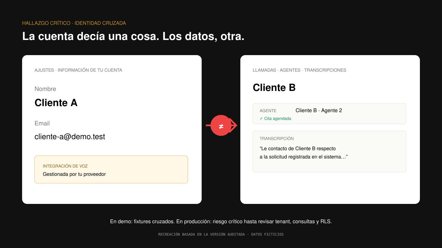Click the red not-equal circle icon

221,125
